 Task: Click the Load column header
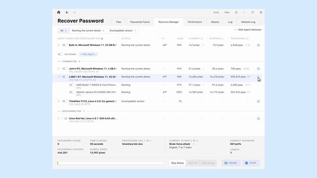pos(180,39)
